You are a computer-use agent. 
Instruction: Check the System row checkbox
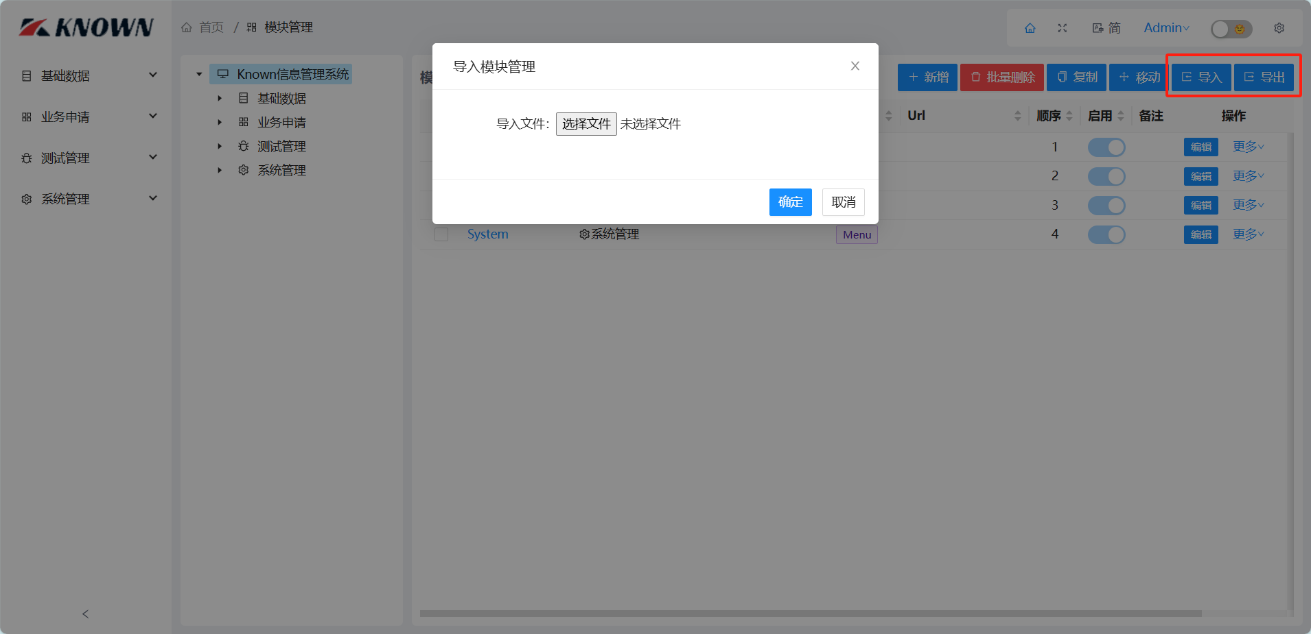[x=441, y=234]
